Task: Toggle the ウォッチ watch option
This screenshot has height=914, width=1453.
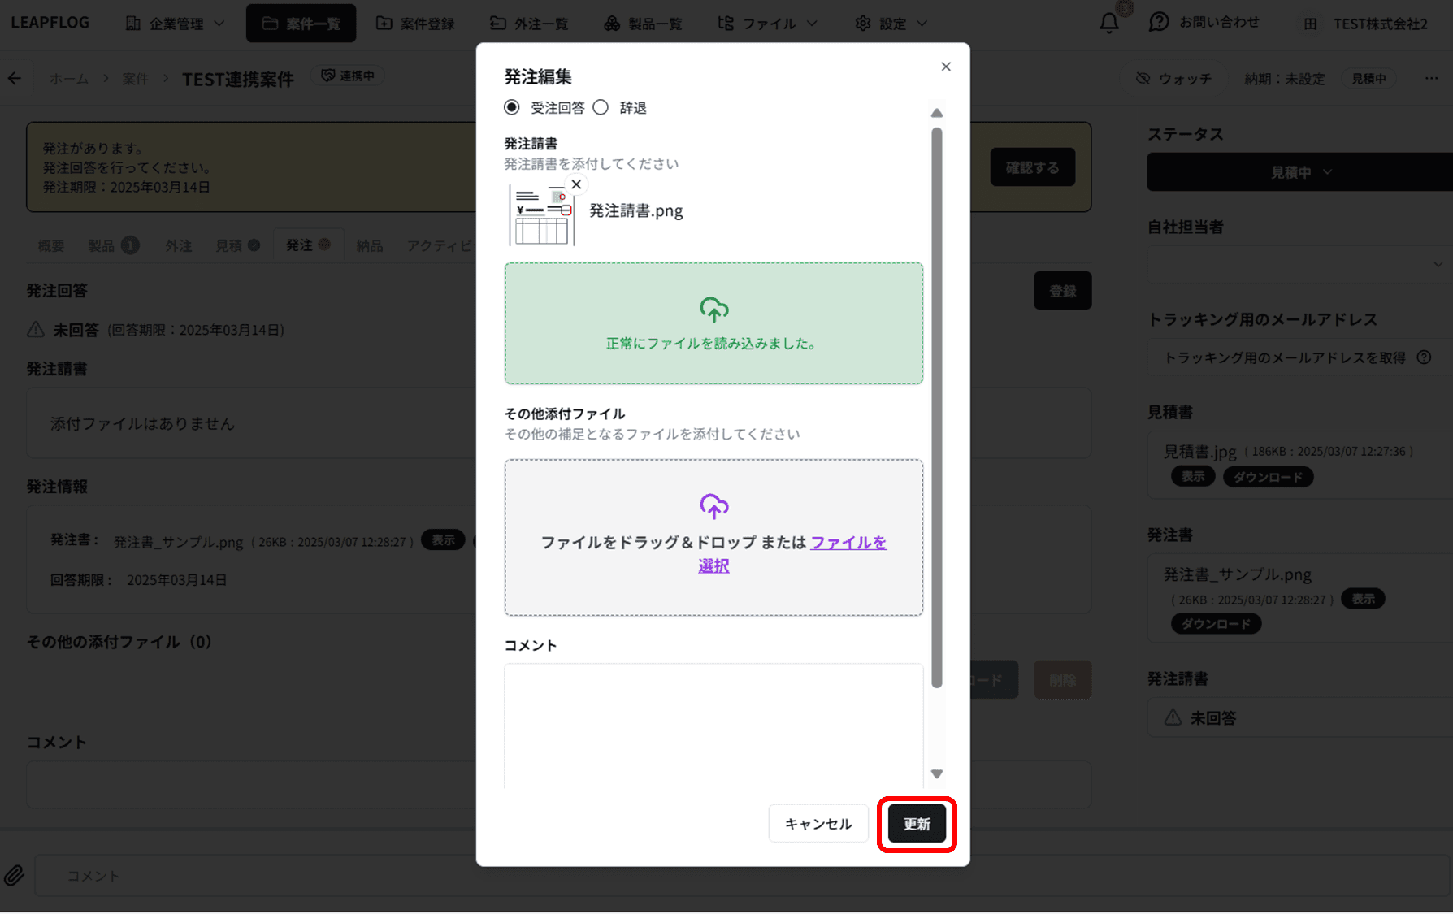Action: coord(1173,78)
